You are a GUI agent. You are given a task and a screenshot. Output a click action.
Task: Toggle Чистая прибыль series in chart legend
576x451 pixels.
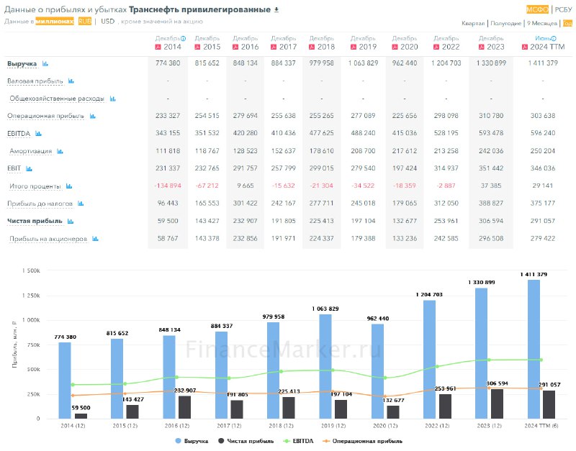click(x=246, y=441)
